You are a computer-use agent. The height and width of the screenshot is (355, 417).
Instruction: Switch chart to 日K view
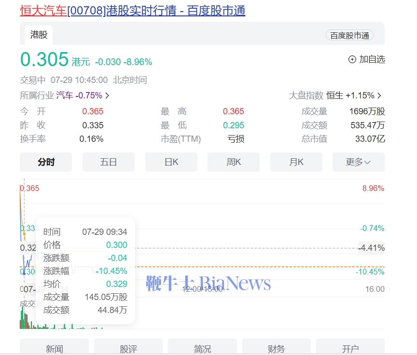pos(171,162)
